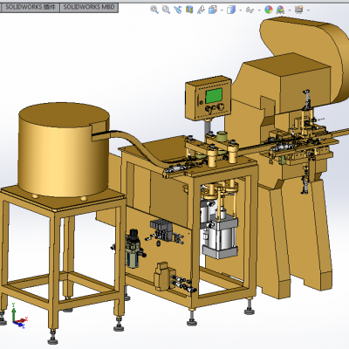The height and width of the screenshot is (349, 349).
Task: Open the Dynamic Annotation Views icon
Action: (x=201, y=10)
